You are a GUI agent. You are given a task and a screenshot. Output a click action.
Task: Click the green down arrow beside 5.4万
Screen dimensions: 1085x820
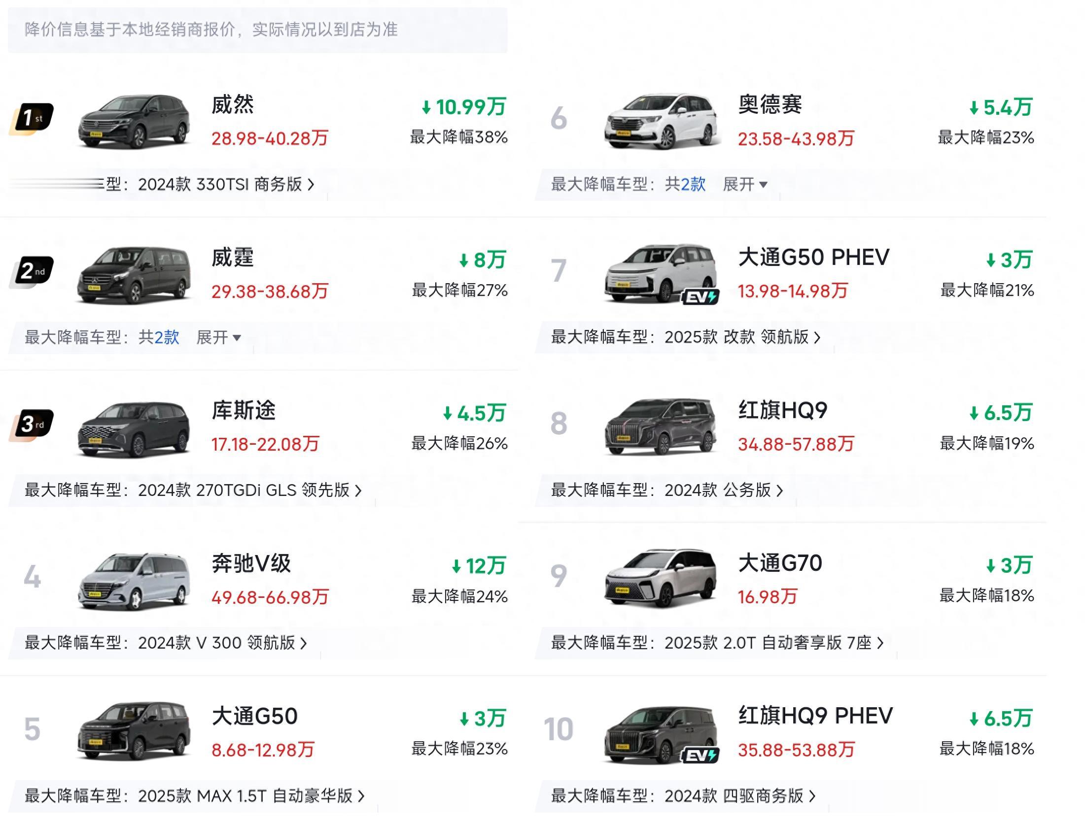coord(974,108)
